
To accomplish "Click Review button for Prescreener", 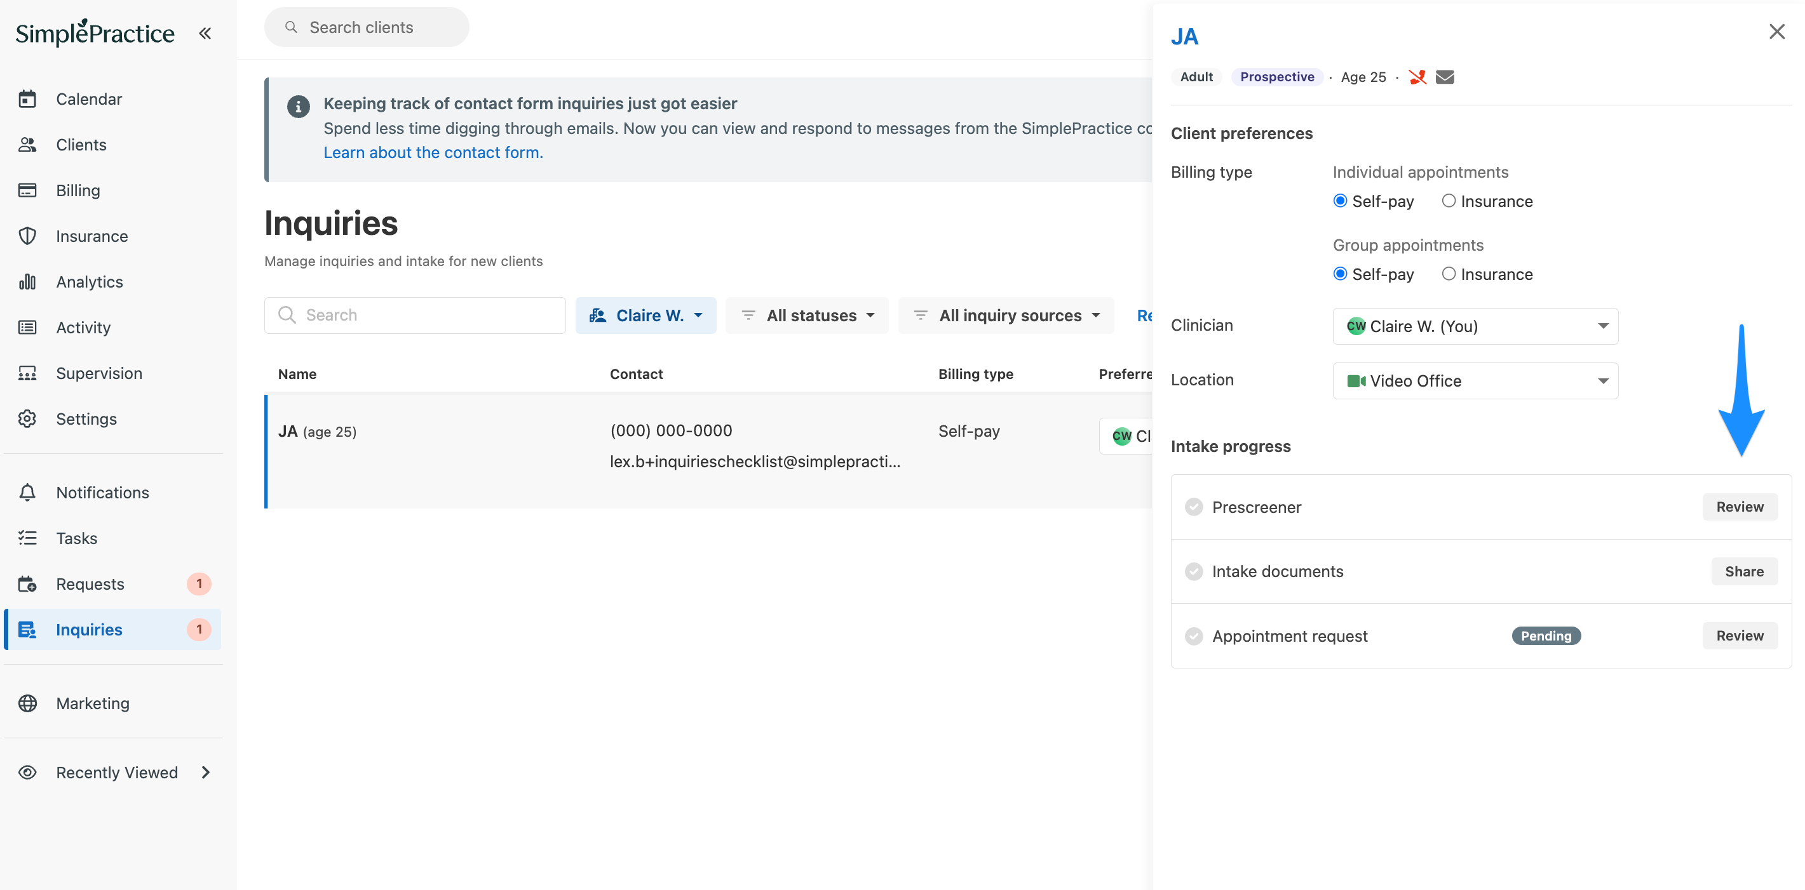I will [x=1740, y=507].
